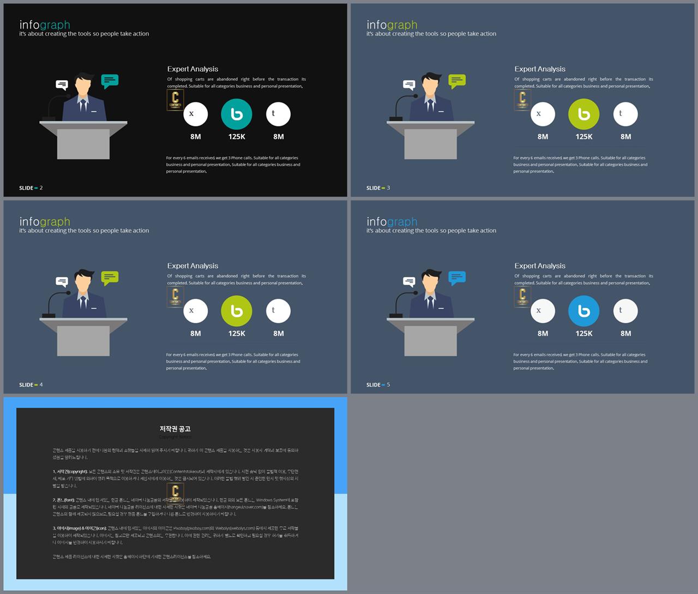This screenshot has height=594, width=698.
Task: Click the '1. 저작권(copyright)' paragraph in the notice
Action: click(x=176, y=478)
